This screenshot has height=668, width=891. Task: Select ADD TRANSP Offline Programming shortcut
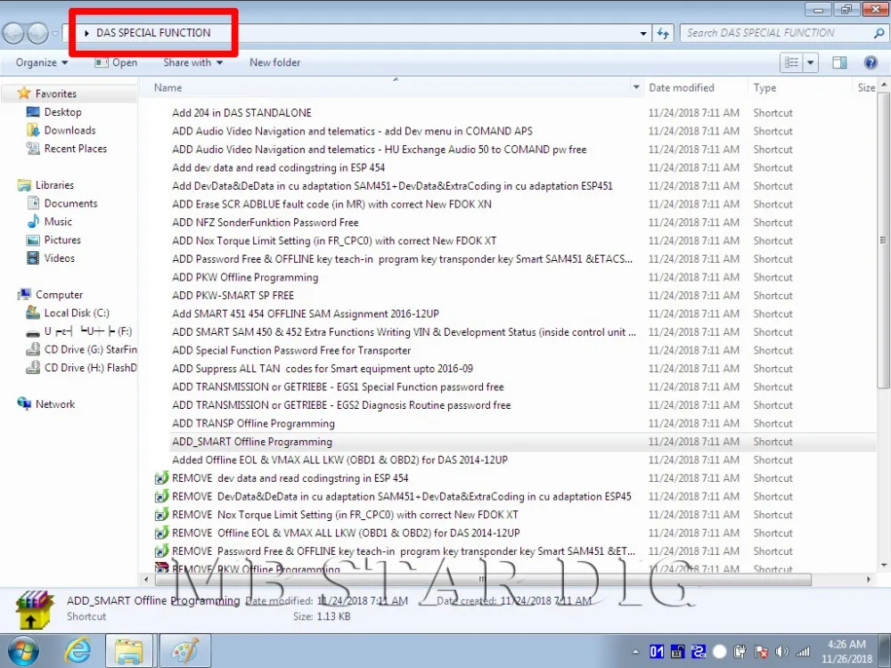(253, 424)
